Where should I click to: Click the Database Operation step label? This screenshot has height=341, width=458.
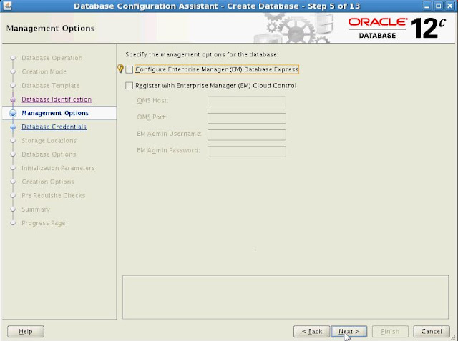pos(52,58)
